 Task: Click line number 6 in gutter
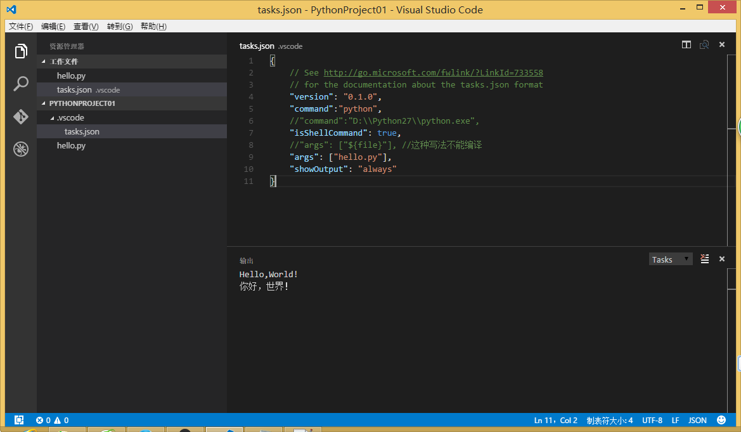pos(250,121)
